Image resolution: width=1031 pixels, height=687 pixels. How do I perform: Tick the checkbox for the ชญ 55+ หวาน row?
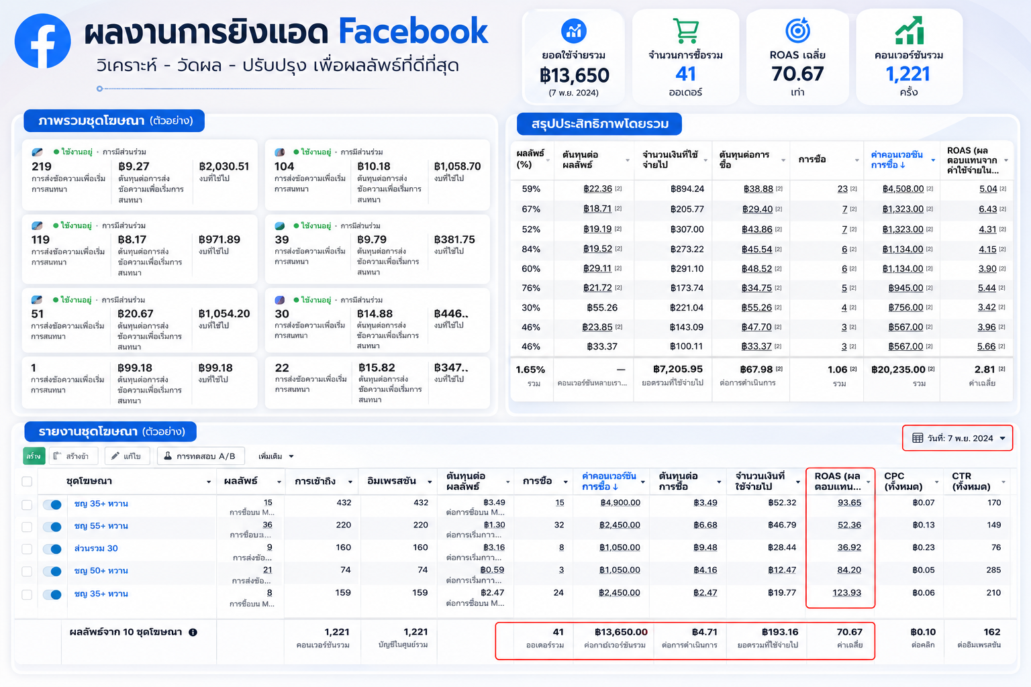[x=27, y=527]
